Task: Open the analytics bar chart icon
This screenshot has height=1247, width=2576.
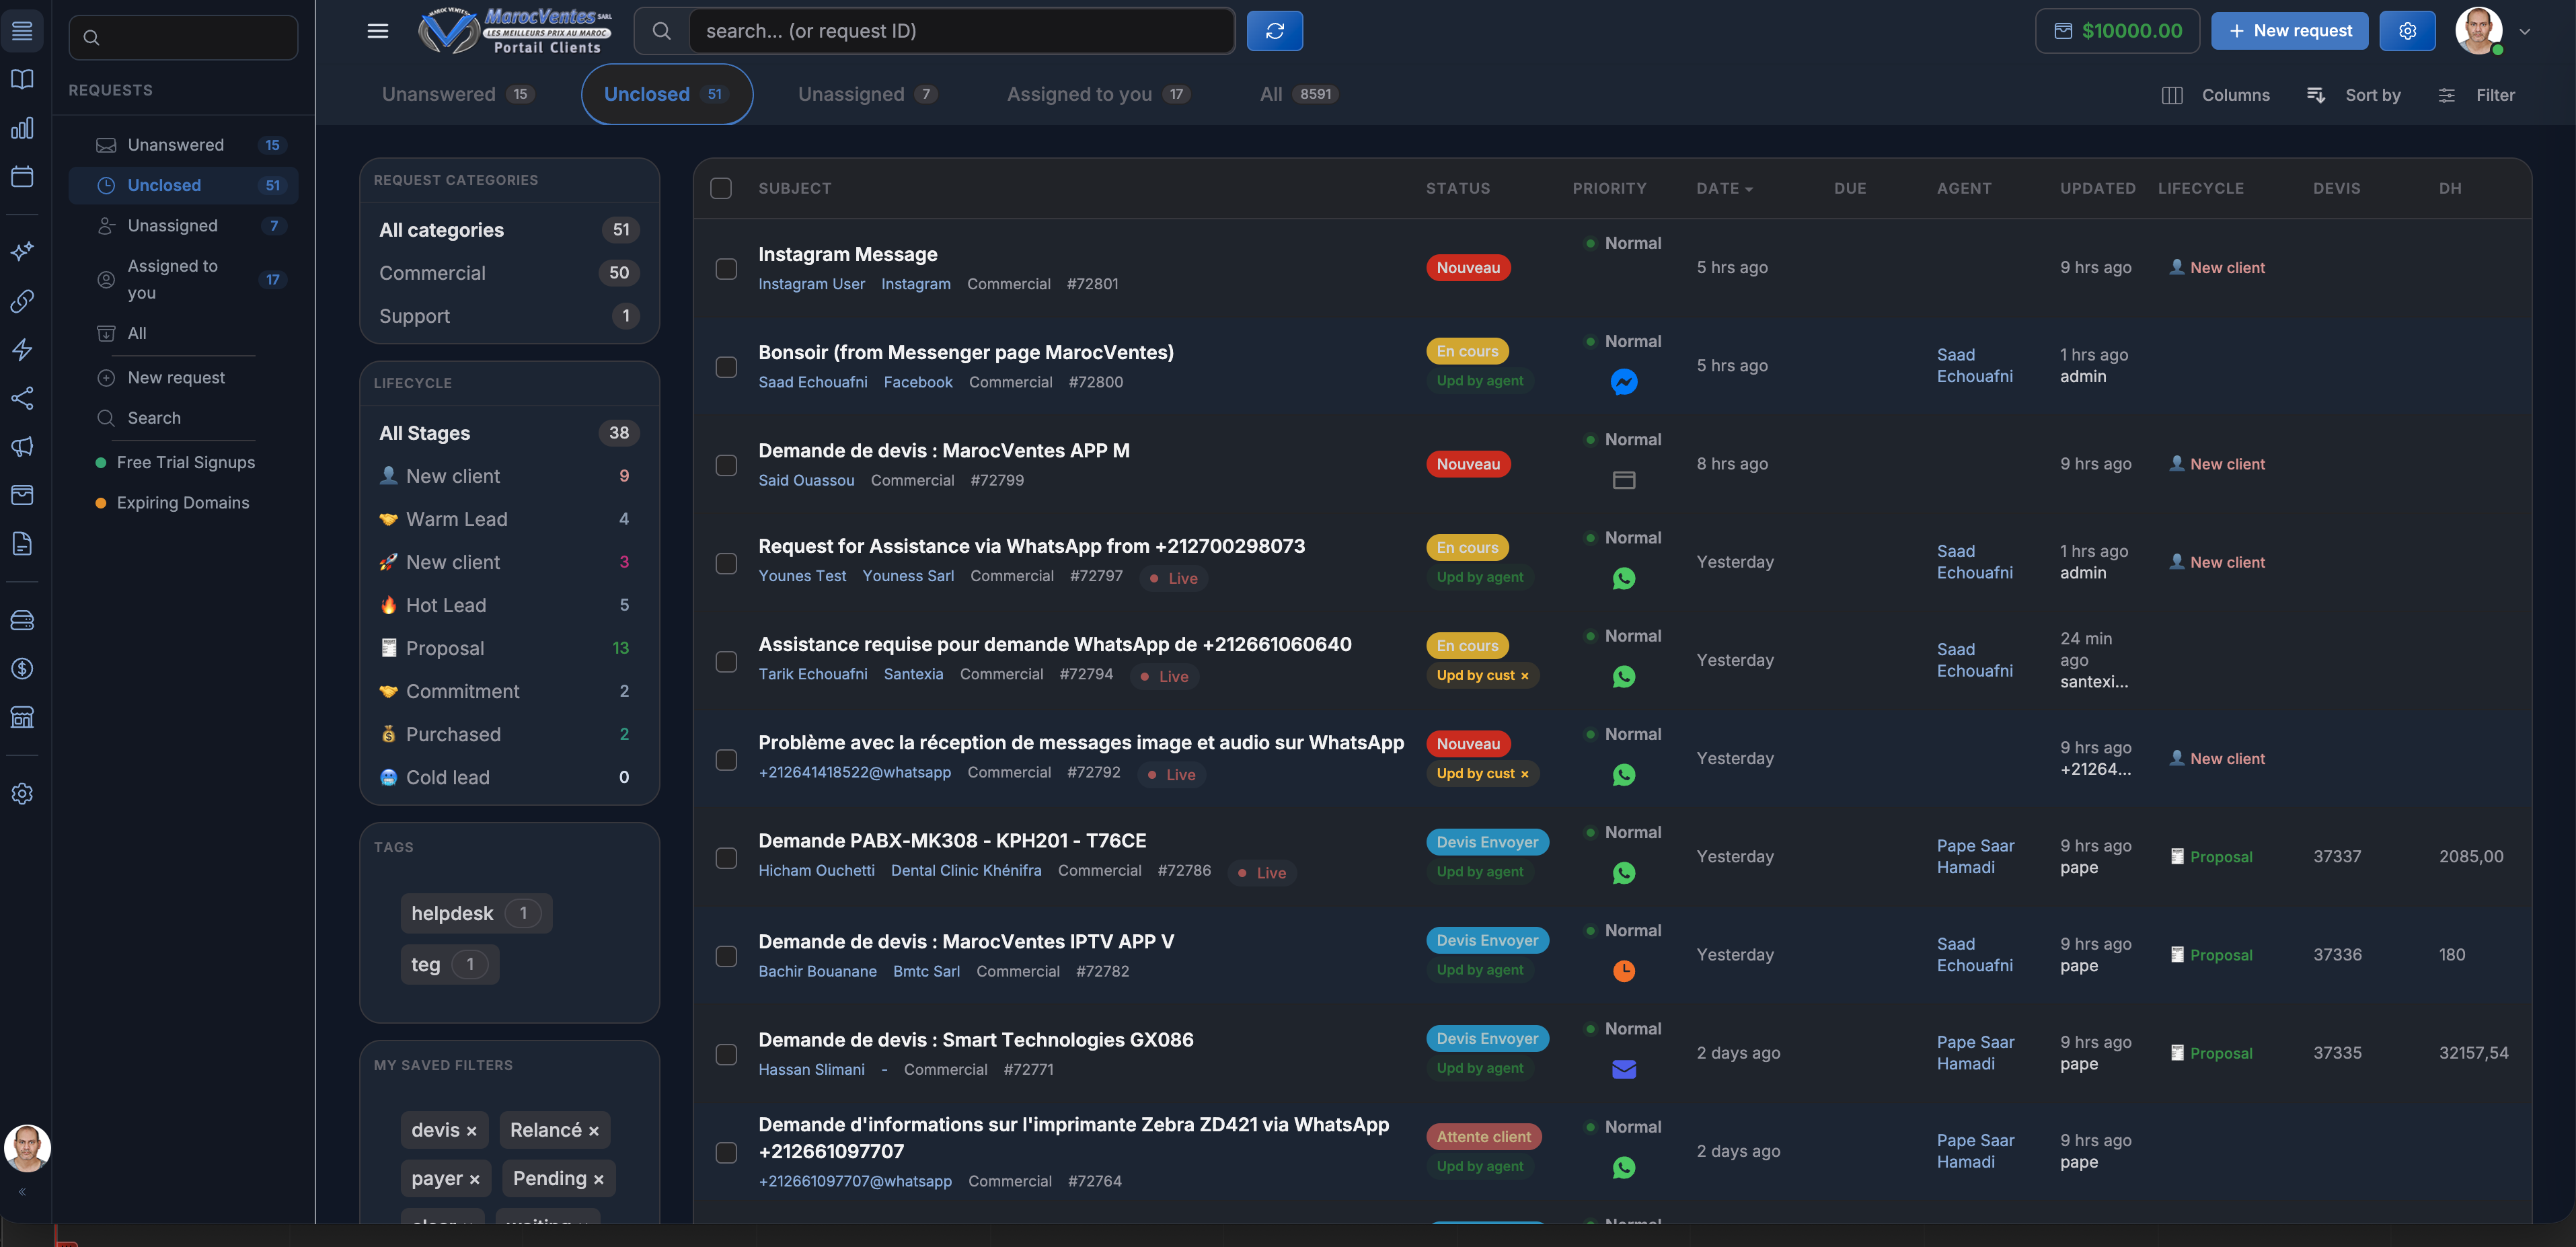Action: pyautogui.click(x=22, y=128)
